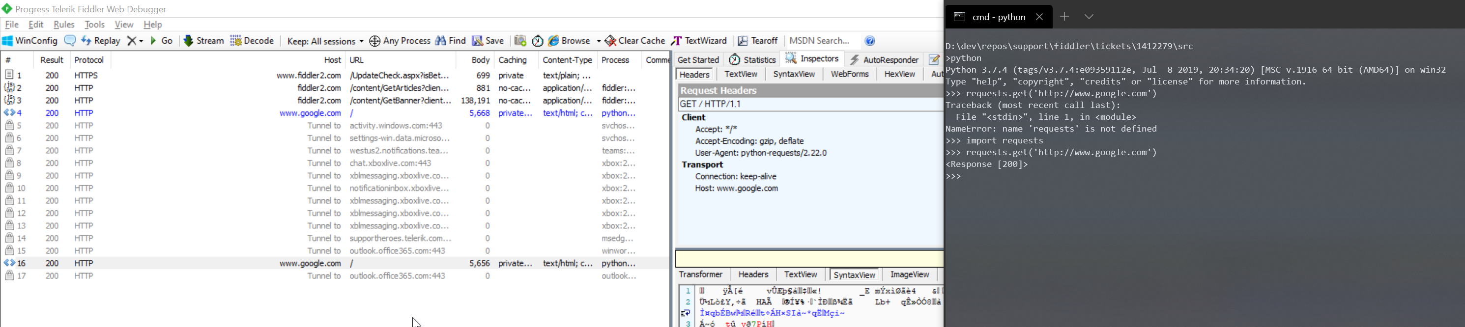Sort sessions by the Protocol column header
1465x327 pixels.
click(89, 60)
